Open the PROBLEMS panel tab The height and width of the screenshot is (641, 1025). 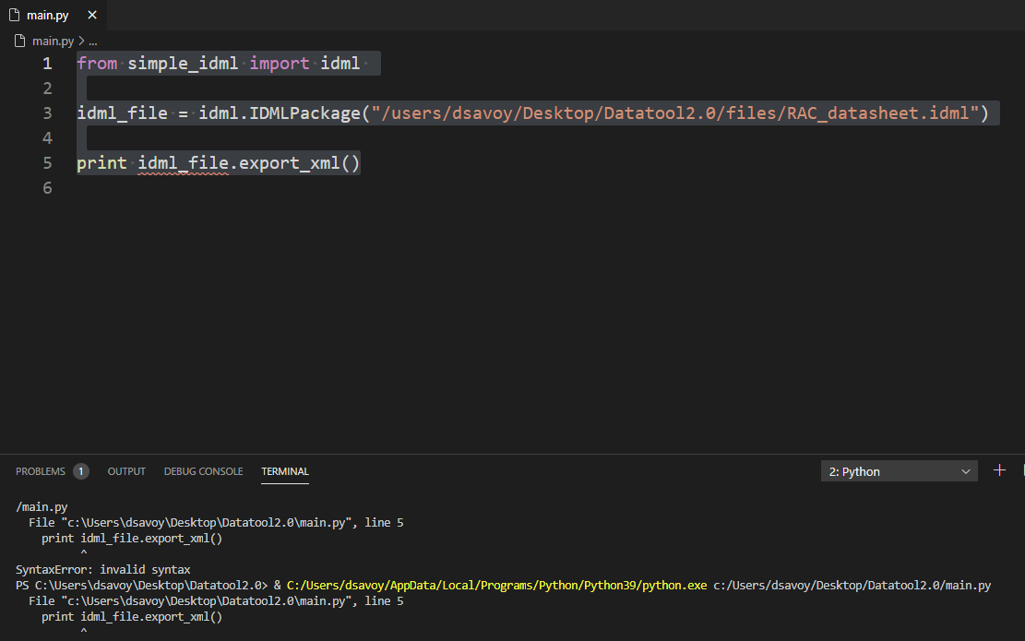[x=41, y=471]
